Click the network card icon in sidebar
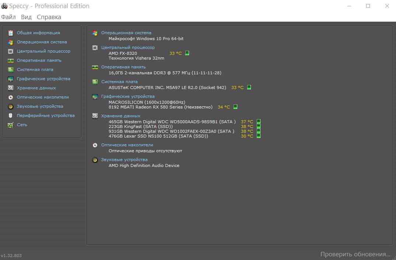The image size is (396, 260). [11, 125]
